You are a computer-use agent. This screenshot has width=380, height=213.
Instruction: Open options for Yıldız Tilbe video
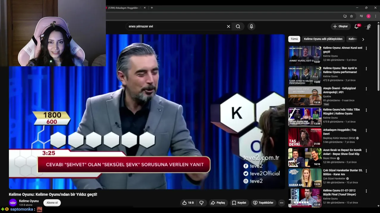pyautogui.click(x=366, y=110)
